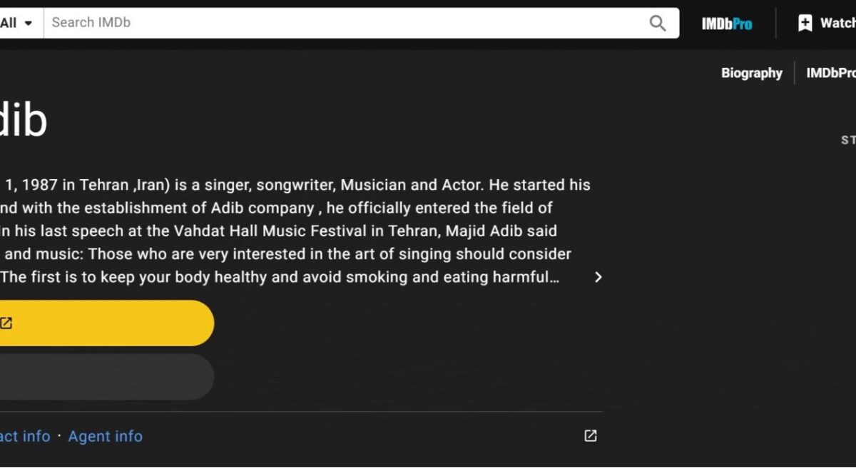Open the Agent info link
The height and width of the screenshot is (469, 856).
[105, 436]
